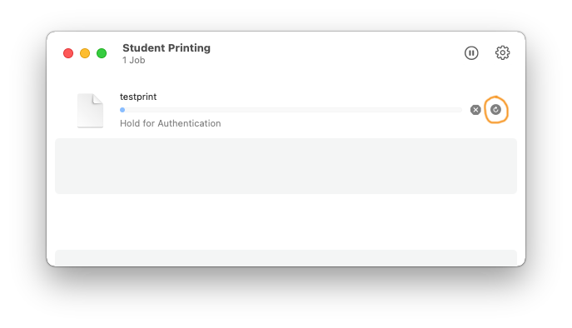This screenshot has width=572, height=328.
Task: Click the blank white row in job list
Action: [x=286, y=221]
